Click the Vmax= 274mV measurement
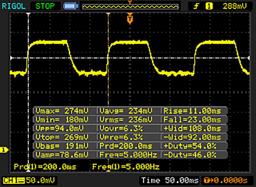Viewport: 256px width, 187px height. (62, 111)
